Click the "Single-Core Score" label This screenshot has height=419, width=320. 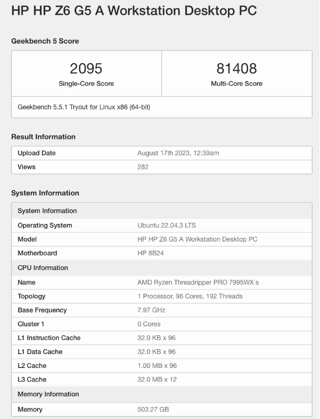point(86,84)
